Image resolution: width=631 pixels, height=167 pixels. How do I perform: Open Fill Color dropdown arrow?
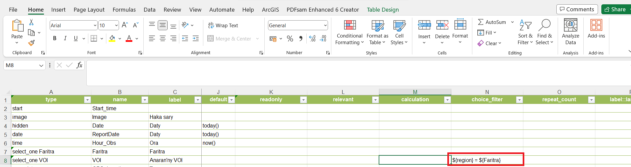pyautogui.click(x=120, y=39)
